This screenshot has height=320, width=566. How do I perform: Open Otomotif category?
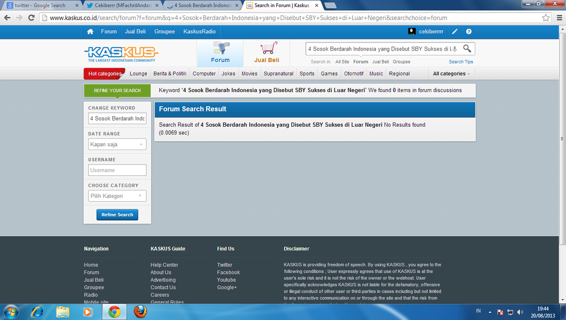pyautogui.click(x=354, y=74)
